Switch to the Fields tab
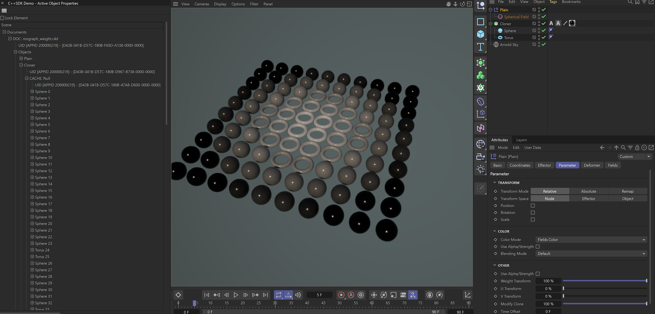Screen dimensions: 655x314 click(x=612, y=165)
